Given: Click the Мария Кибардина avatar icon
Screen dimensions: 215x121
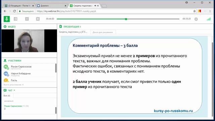Looking at the screenshot, I should [6, 74].
